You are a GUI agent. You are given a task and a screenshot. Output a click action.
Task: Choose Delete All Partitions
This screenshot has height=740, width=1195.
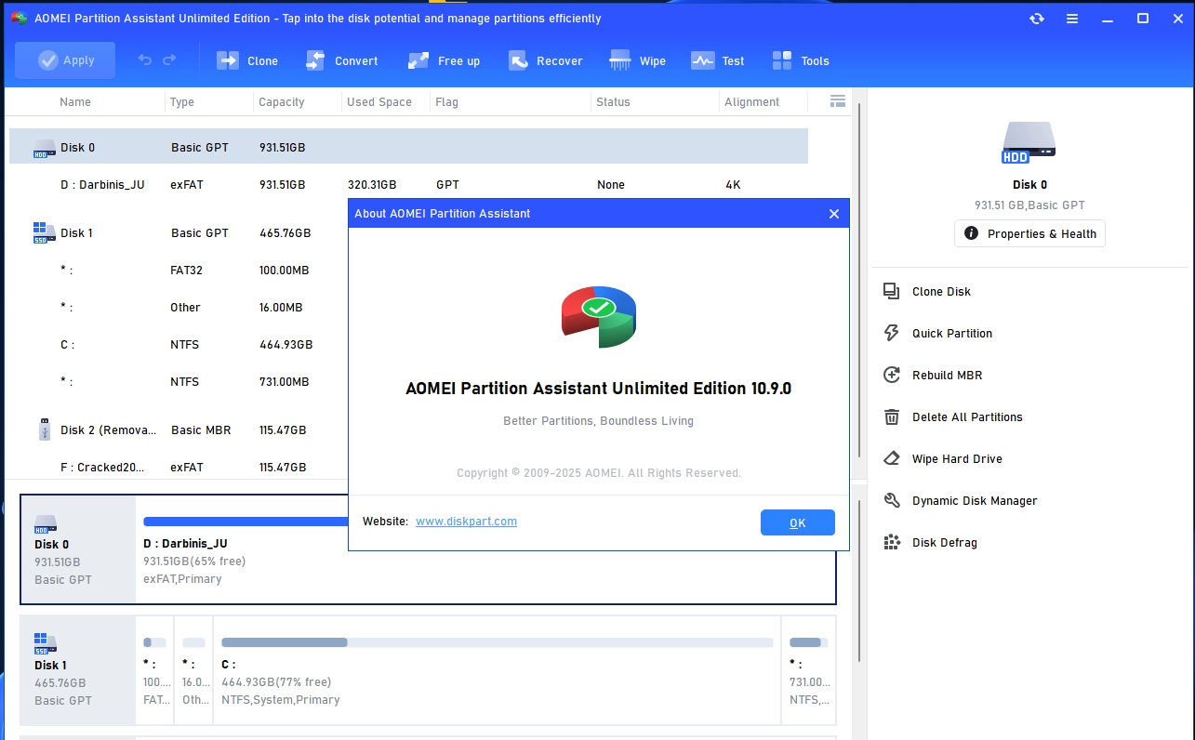tap(966, 417)
